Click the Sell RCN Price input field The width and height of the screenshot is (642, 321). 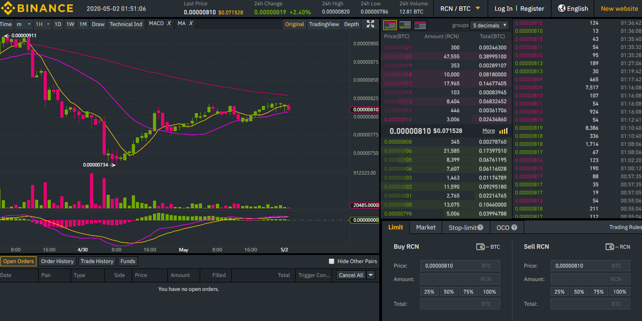(x=580, y=266)
